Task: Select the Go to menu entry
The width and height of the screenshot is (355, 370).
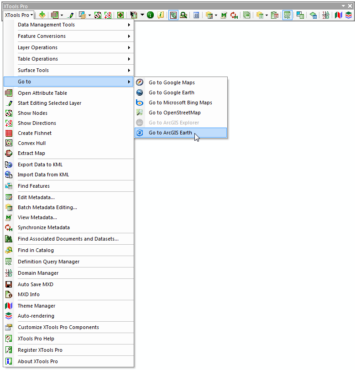Action: (68, 82)
